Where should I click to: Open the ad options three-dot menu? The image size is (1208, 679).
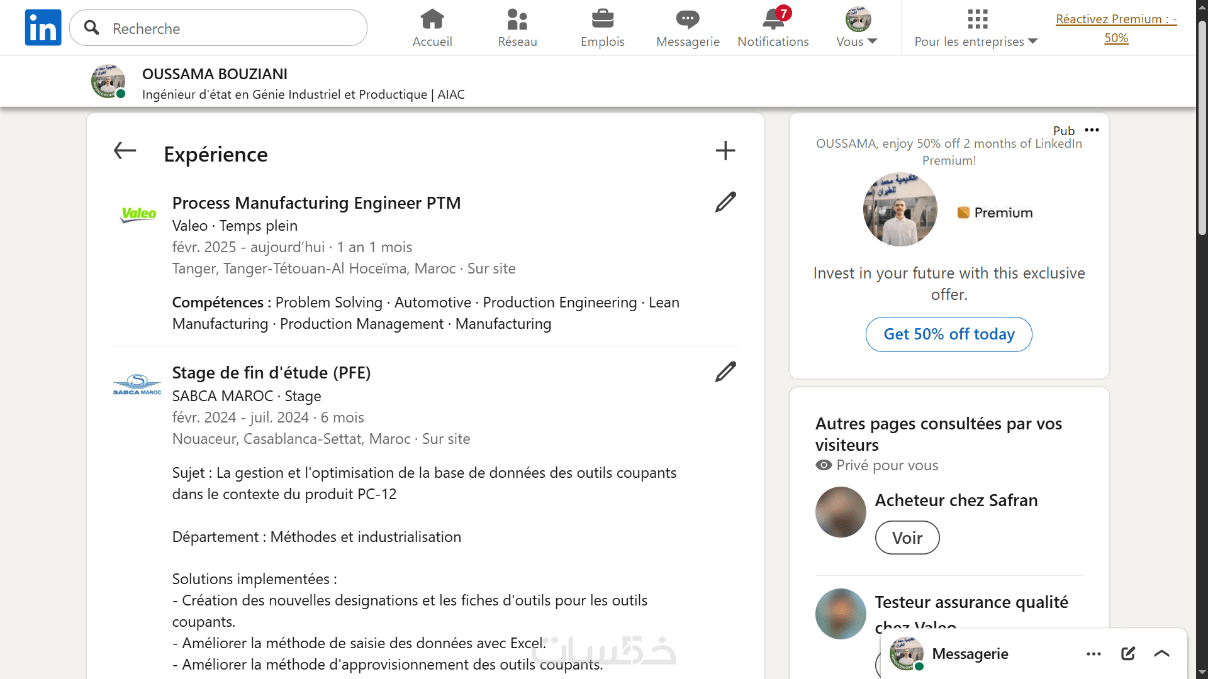[x=1092, y=130]
